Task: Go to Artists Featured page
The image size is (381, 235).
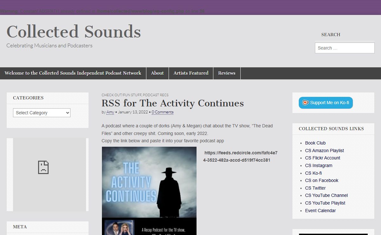Action: 191,73
